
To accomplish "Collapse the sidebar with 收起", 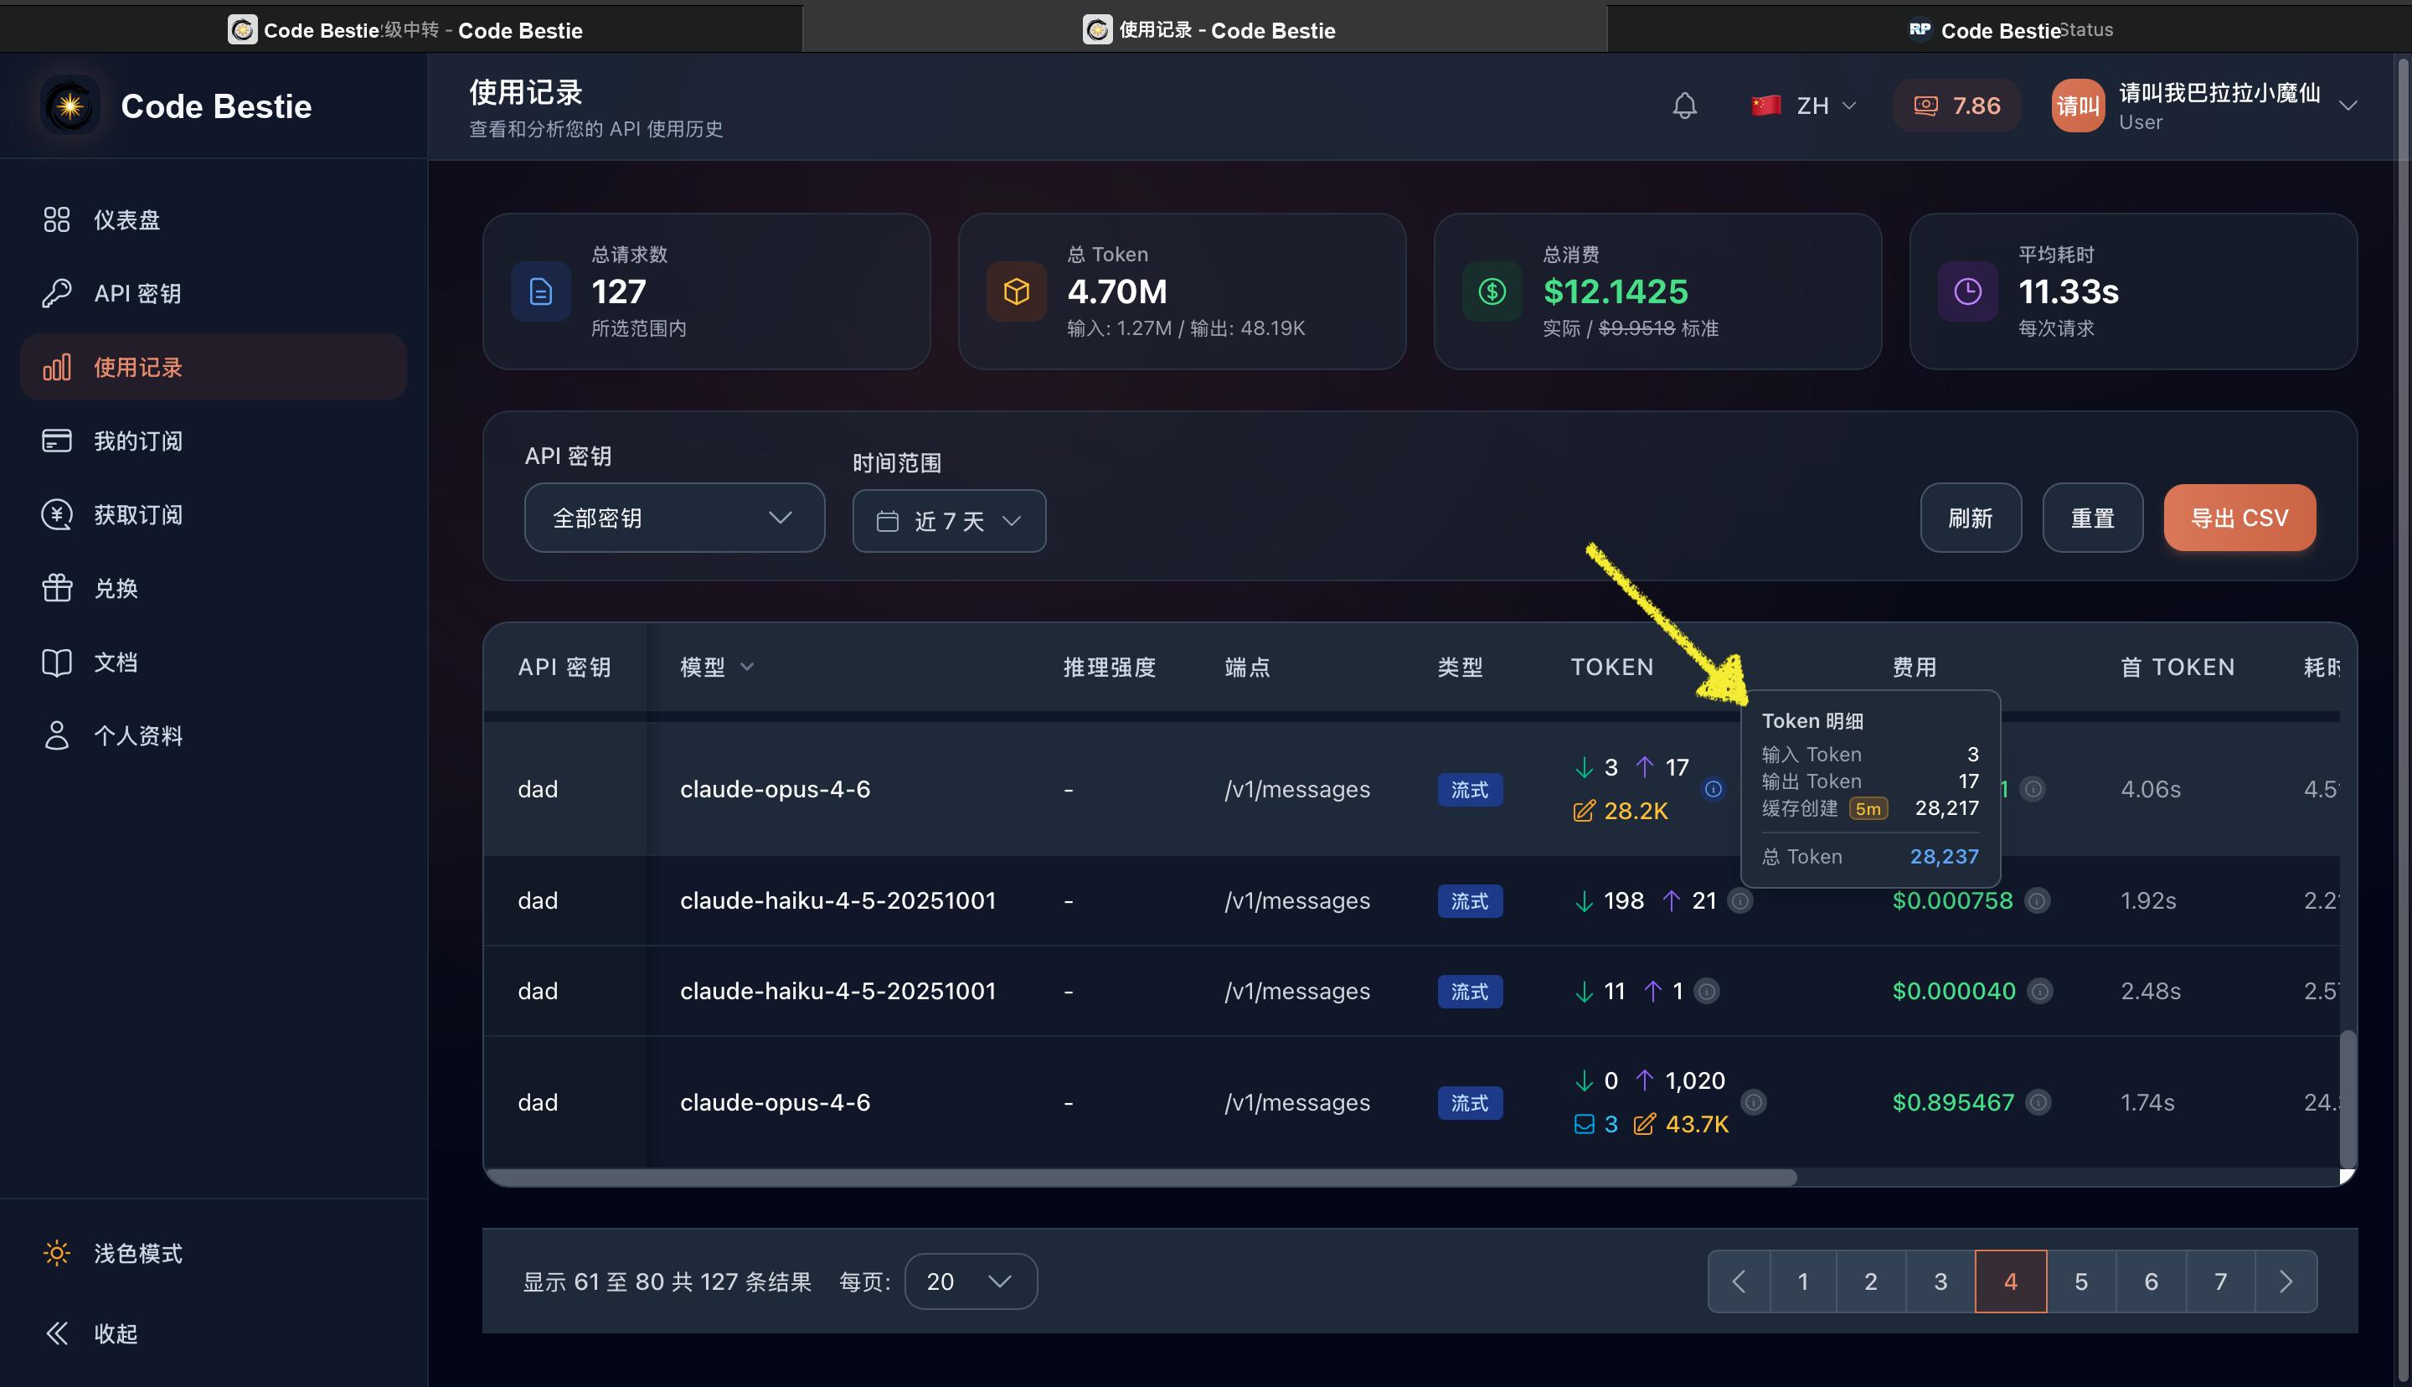I will coord(214,1333).
